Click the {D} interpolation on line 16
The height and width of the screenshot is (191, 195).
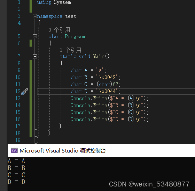pyautogui.click(x=131, y=119)
